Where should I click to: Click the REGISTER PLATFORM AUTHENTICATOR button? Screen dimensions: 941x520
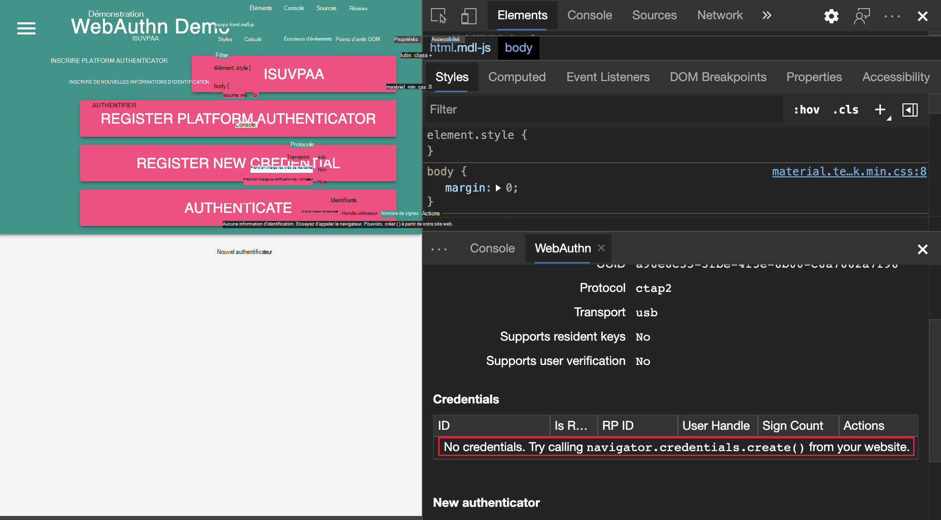pos(238,119)
